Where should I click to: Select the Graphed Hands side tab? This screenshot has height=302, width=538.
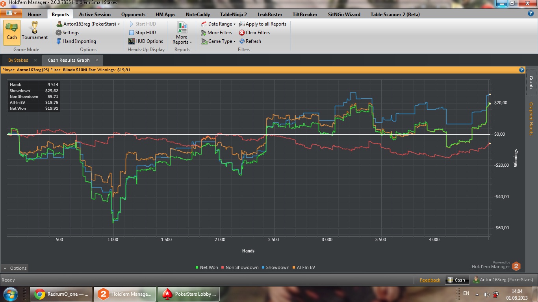(531, 119)
